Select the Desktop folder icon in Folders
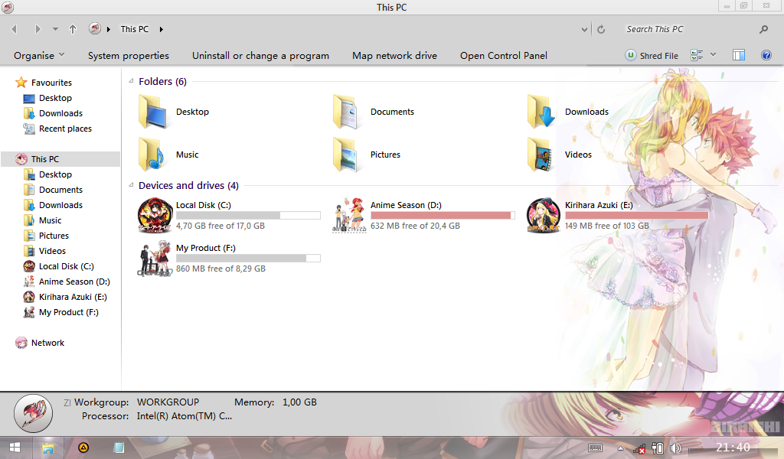This screenshot has width=784, height=459. [153, 112]
